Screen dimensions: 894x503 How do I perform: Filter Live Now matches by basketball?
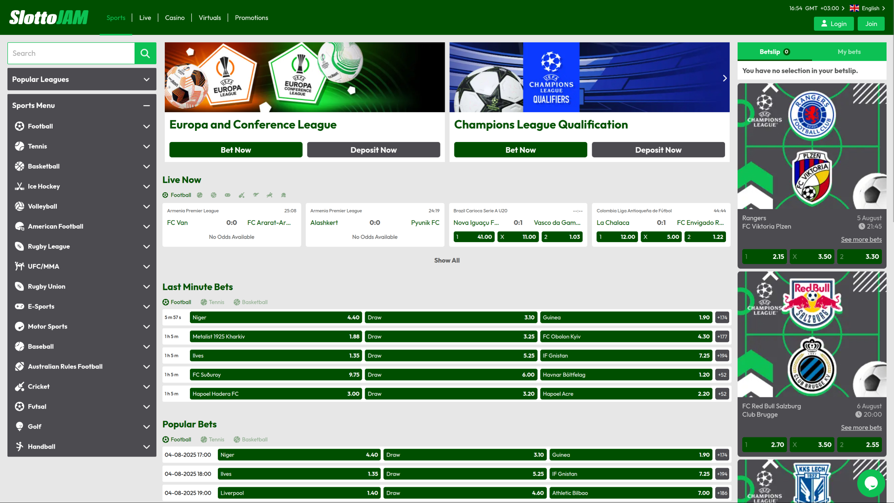214,195
